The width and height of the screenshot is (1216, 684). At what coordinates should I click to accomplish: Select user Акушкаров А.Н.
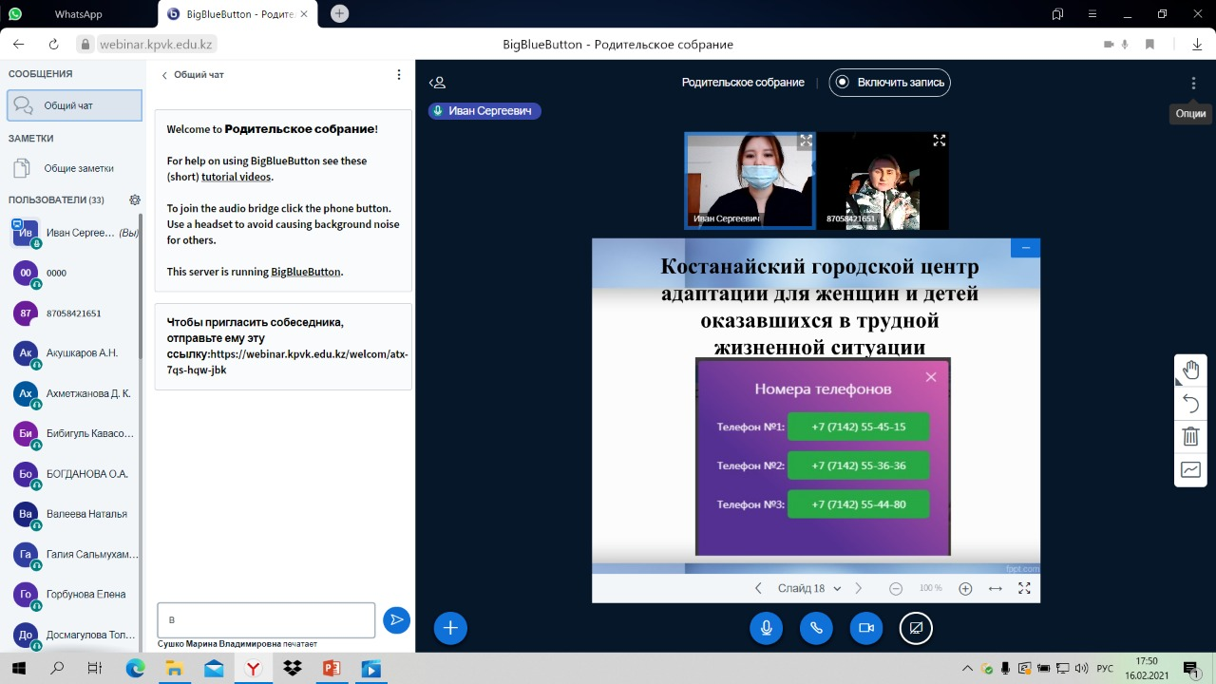click(74, 352)
